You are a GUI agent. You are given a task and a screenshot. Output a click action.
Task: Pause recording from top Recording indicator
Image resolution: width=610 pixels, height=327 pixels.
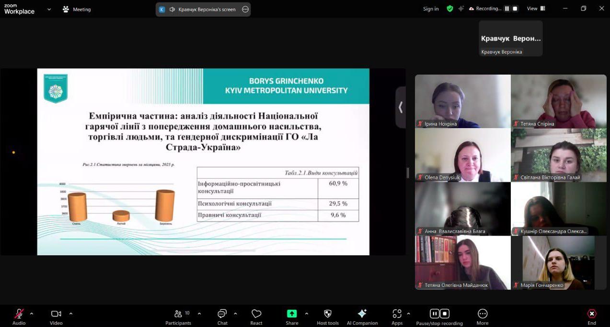click(x=507, y=9)
